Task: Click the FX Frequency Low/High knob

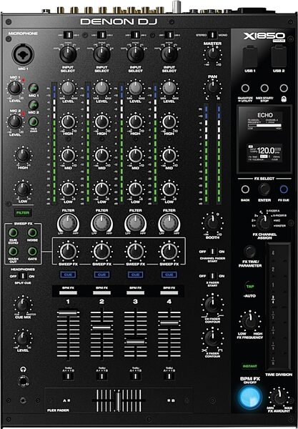Action: [250, 321]
